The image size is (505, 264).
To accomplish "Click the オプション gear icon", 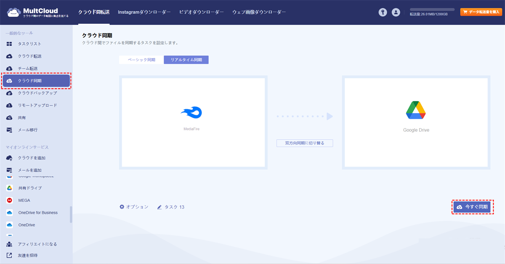I will point(122,207).
